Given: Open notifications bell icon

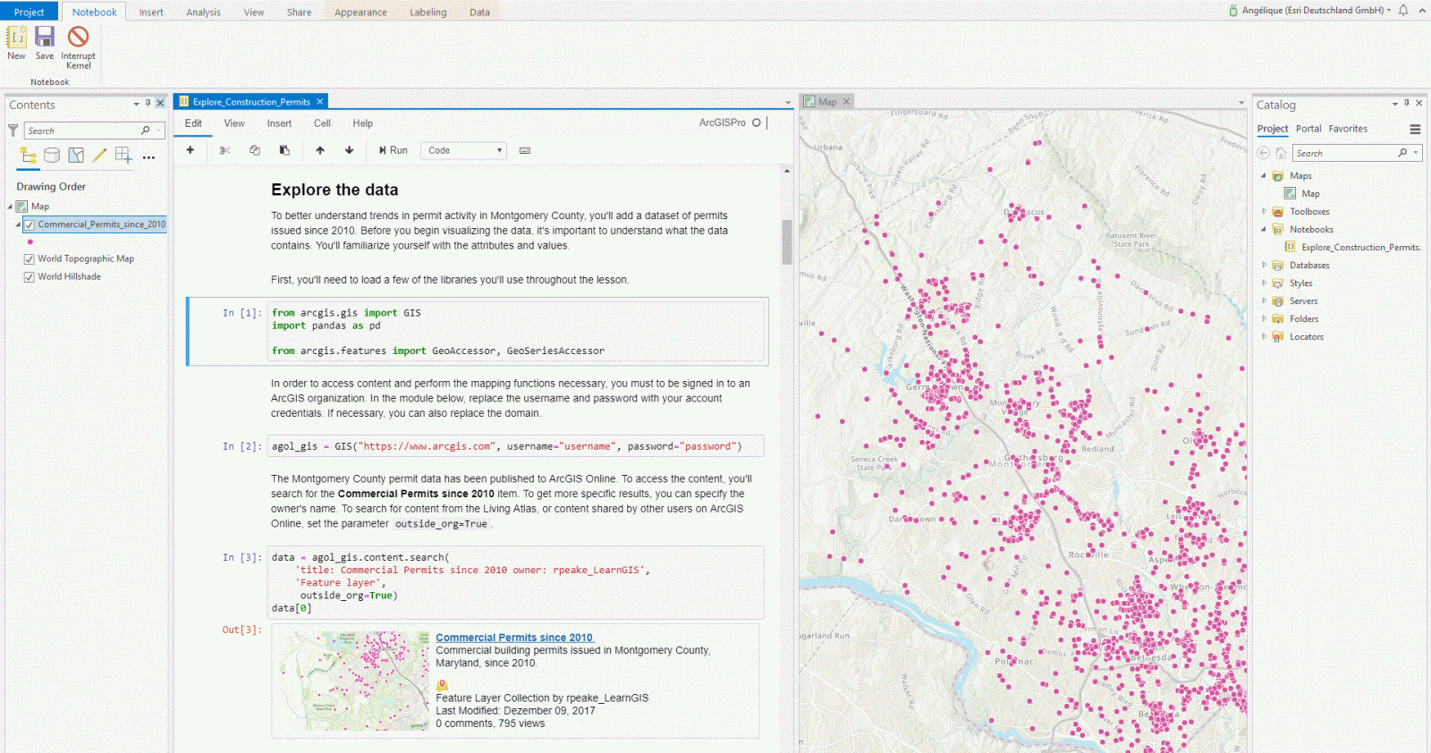Looking at the screenshot, I should click(1403, 10).
